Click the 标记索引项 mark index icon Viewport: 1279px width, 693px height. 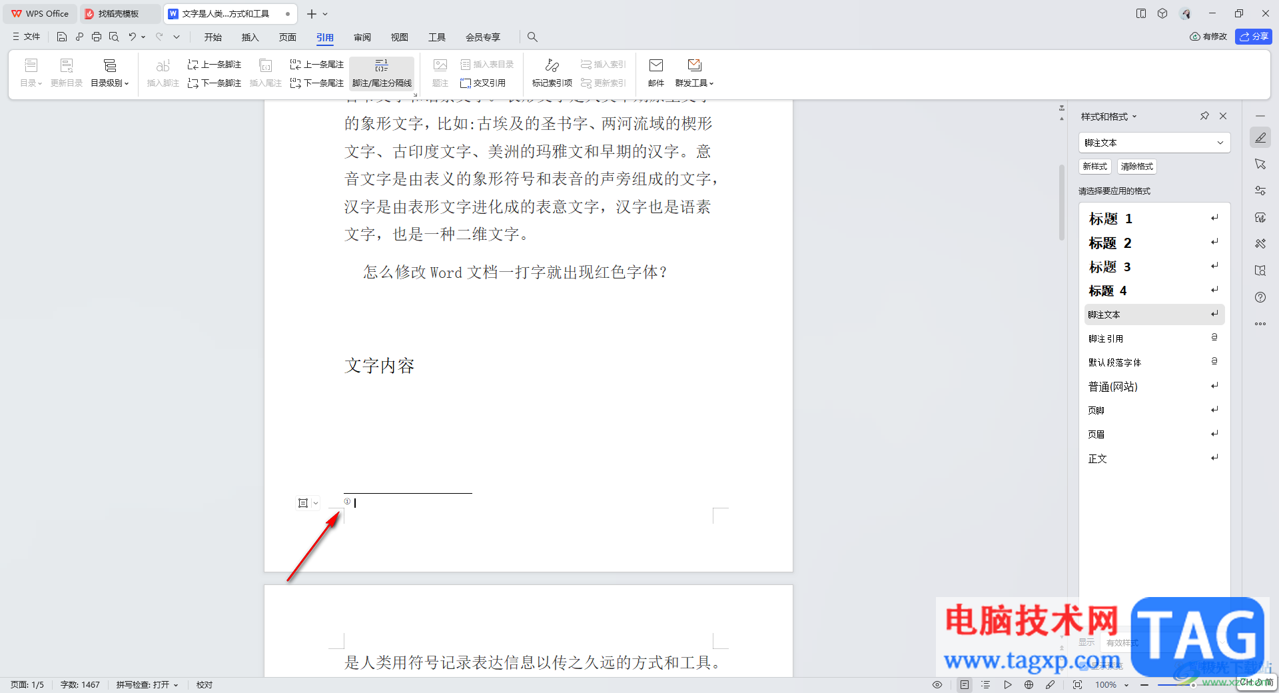(552, 73)
